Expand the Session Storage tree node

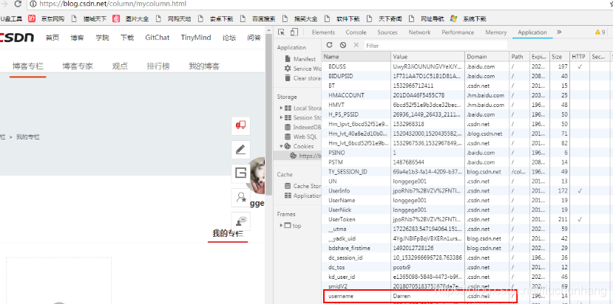coord(281,117)
